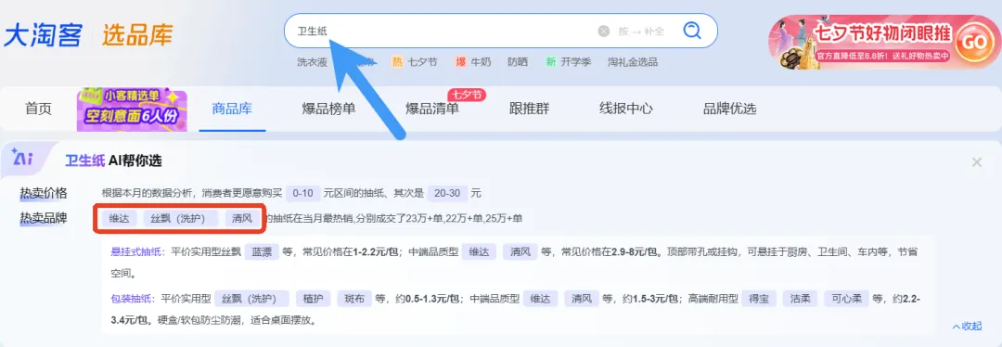Select the 0-10 price range tag
This screenshot has height=347, width=1002.
(x=302, y=193)
